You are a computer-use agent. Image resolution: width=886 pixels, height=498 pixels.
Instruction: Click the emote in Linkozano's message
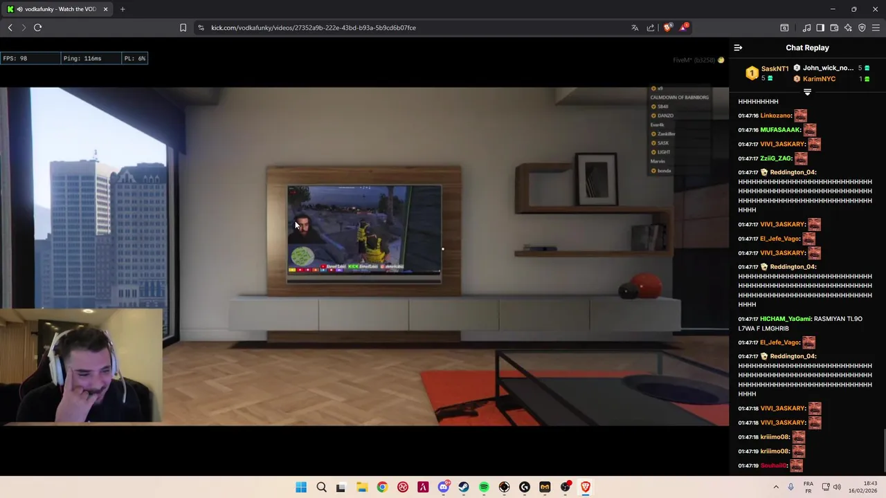click(x=800, y=116)
